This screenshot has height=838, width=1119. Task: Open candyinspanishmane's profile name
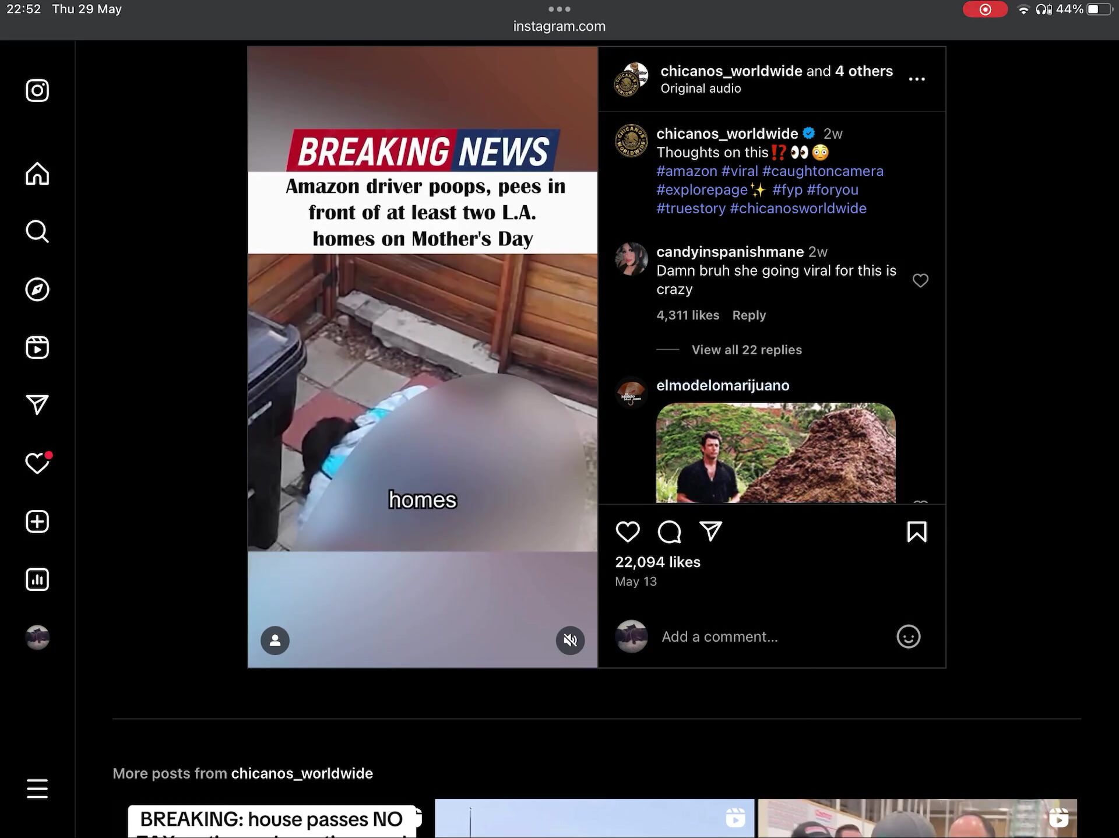(730, 252)
